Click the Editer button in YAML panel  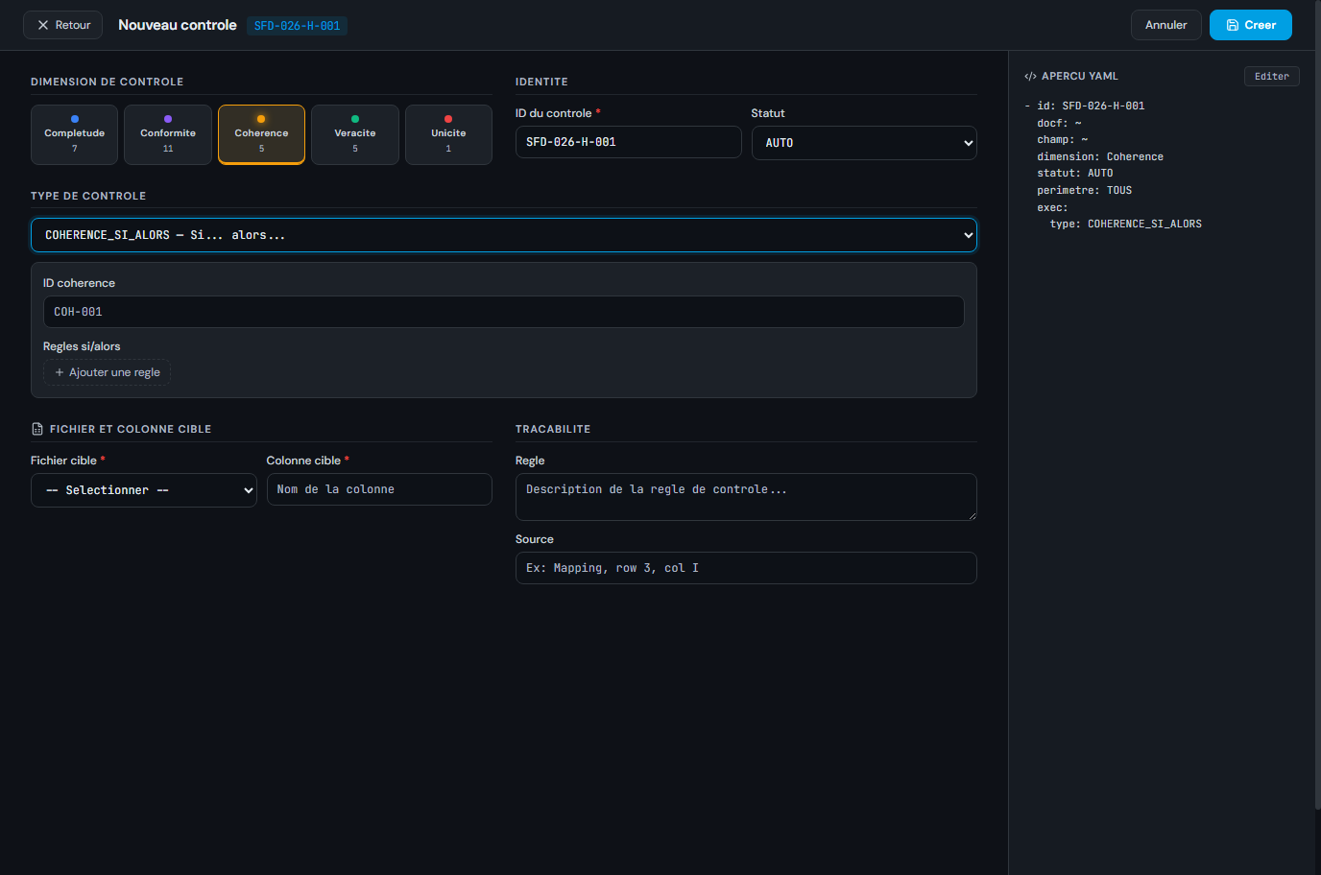pyautogui.click(x=1271, y=76)
